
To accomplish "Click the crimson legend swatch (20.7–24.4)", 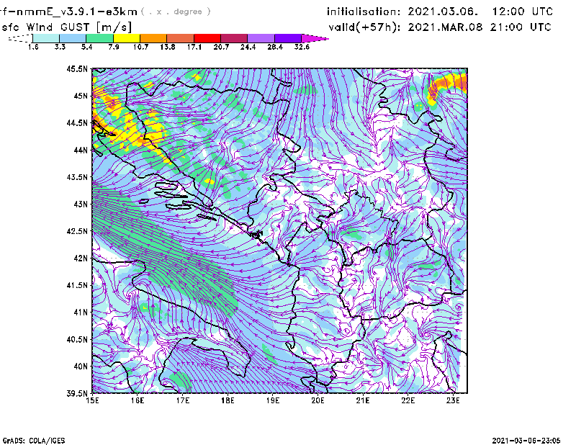I will point(234,38).
